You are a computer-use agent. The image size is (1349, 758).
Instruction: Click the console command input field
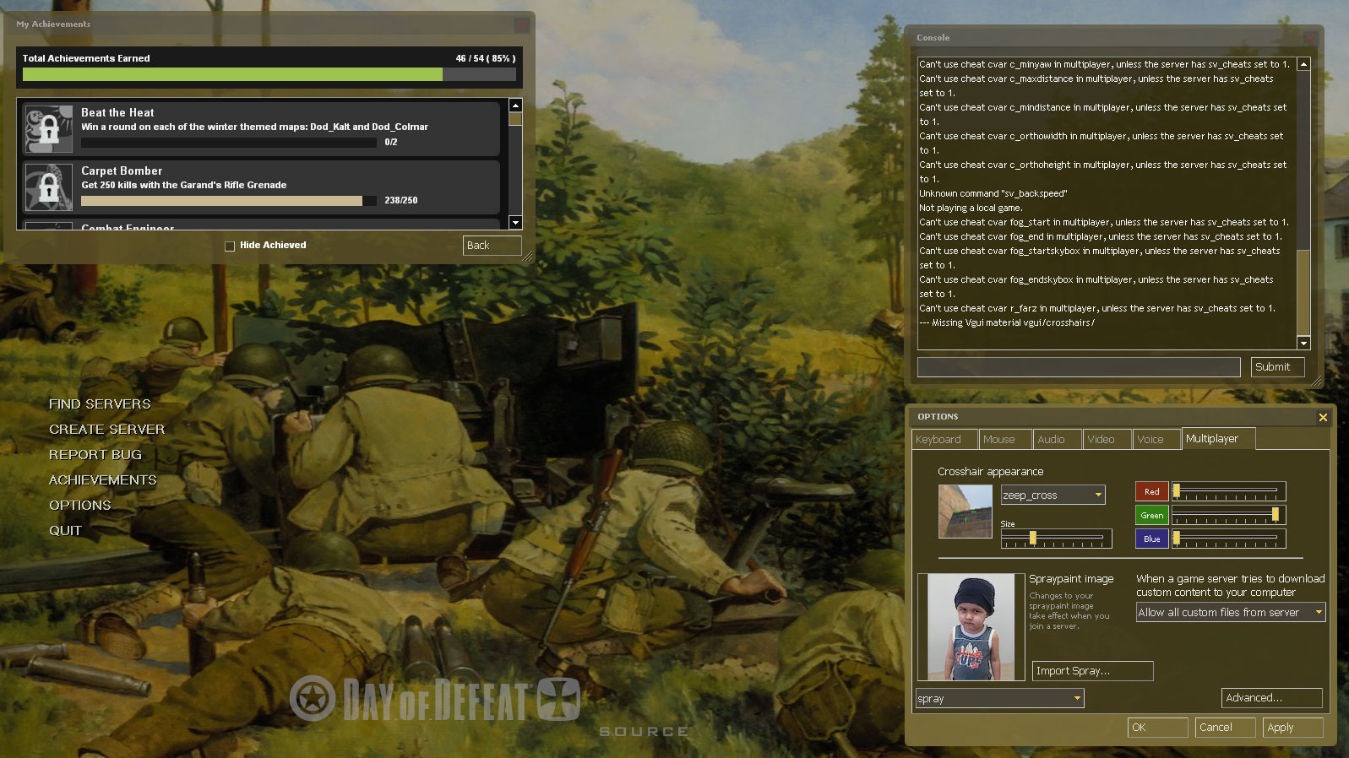pos(1078,367)
